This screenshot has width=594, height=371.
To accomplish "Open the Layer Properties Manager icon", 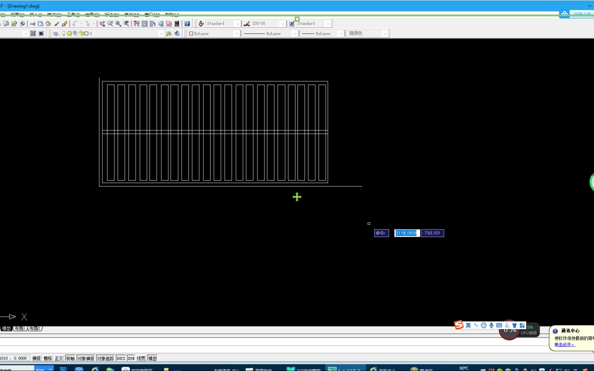I will 55,33.
